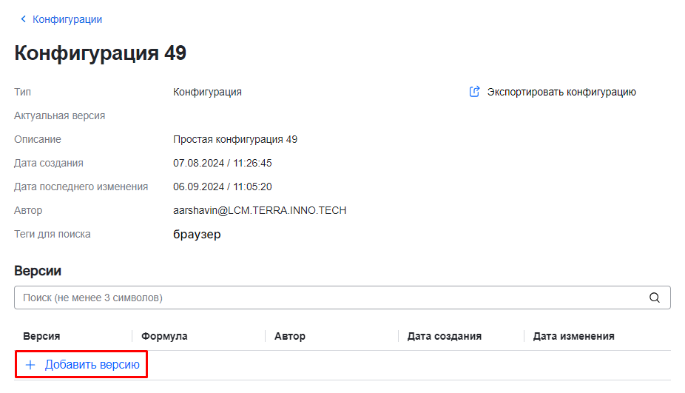Select the браузер search tag
The image size is (685, 393).
[x=197, y=235]
